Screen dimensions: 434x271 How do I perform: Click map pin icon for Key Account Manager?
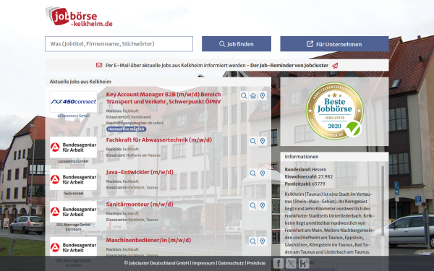tap(263, 95)
